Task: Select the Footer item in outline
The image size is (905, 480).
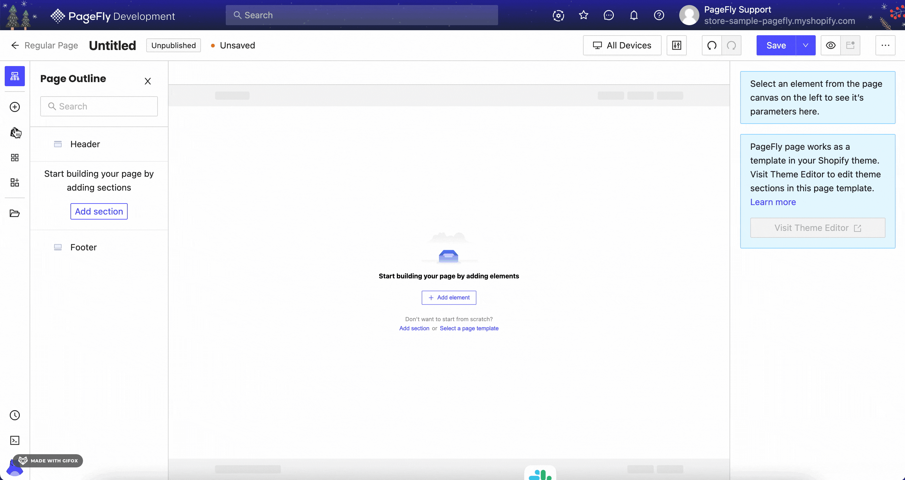Action: (x=99, y=247)
